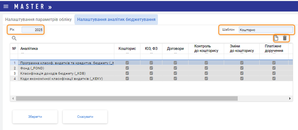Image resolution: width=298 pixels, height=130 pixels.
Task: Toggle Контроль до кошторису checkbox in row 1
Action: 206,62
